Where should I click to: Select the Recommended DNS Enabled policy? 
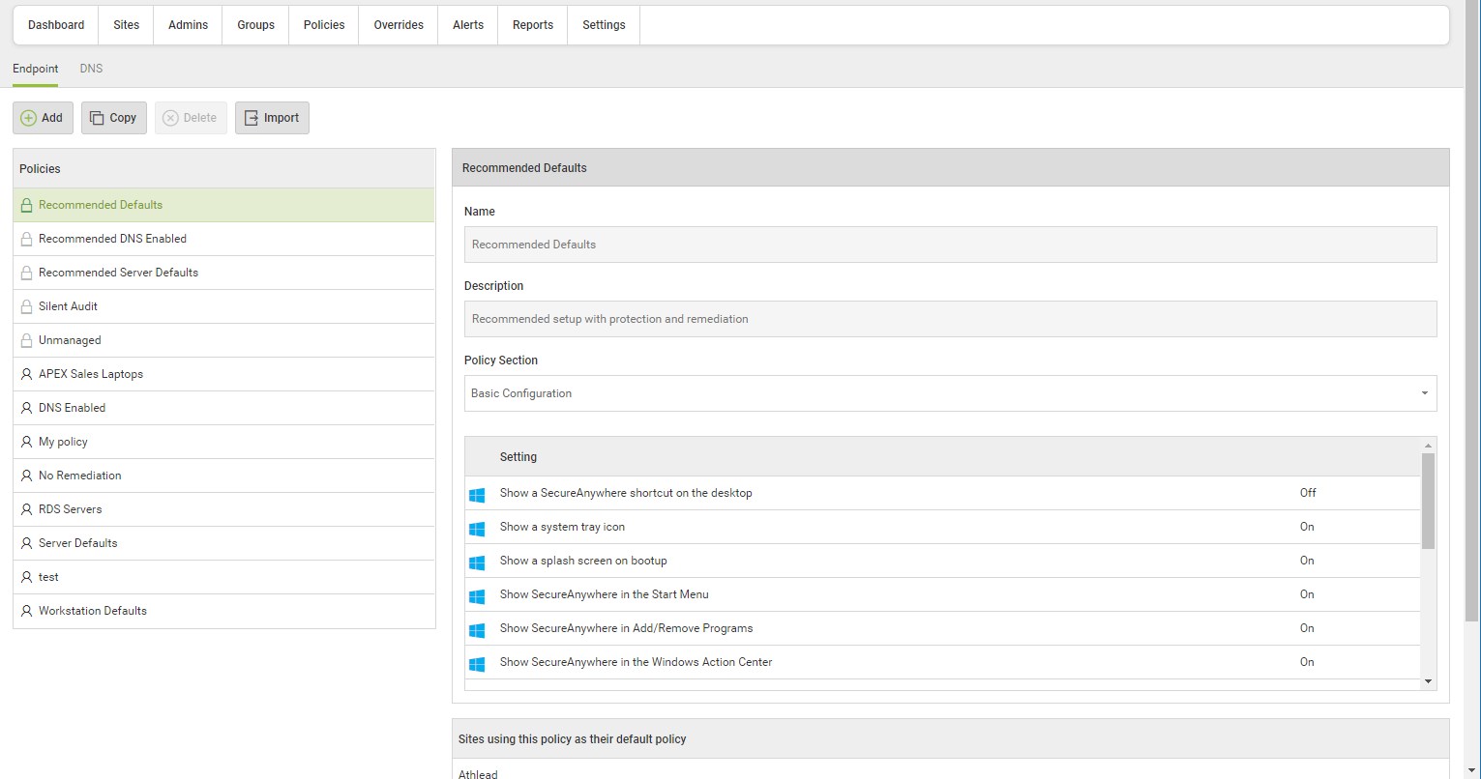click(x=224, y=239)
